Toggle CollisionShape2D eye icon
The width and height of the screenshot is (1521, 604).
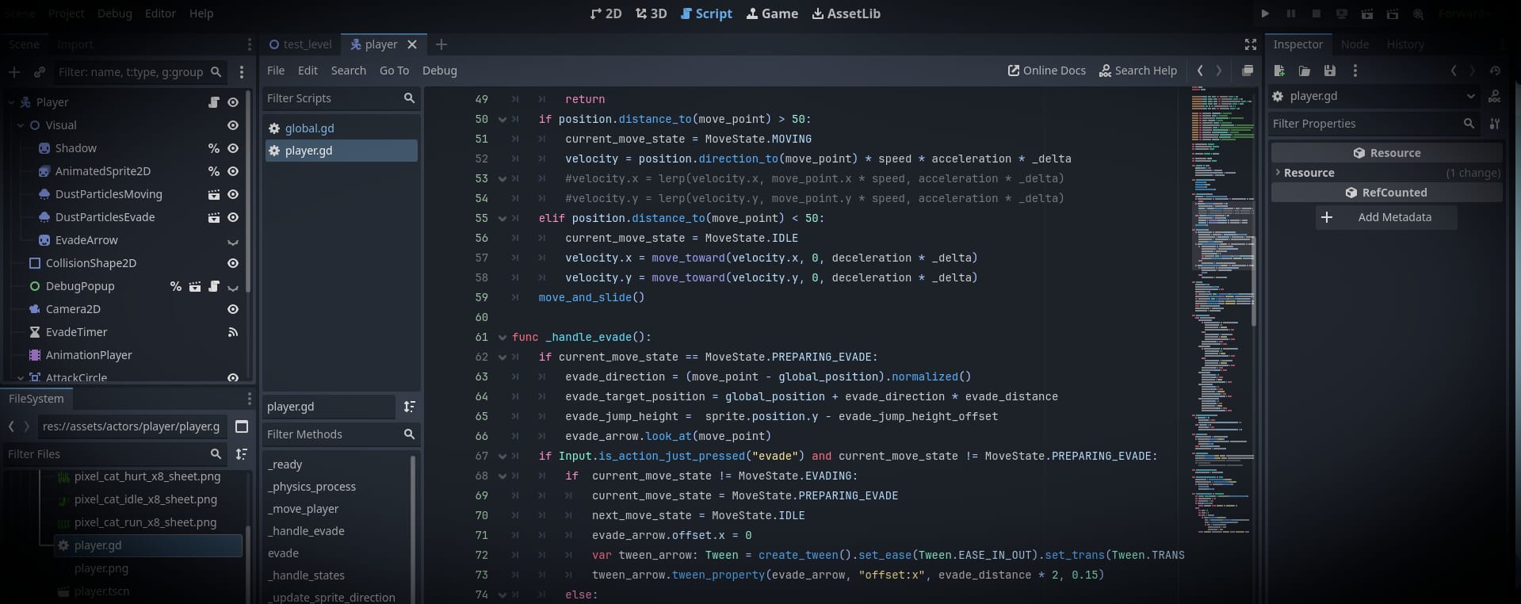(232, 263)
